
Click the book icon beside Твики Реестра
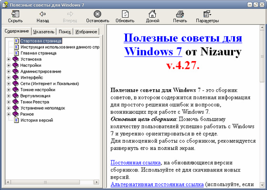pyautogui.click(x=15, y=102)
